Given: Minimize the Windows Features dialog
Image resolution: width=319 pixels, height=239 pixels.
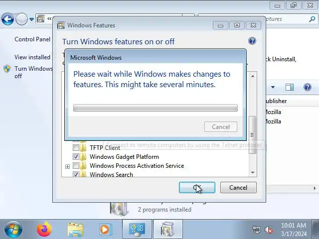Looking at the screenshot, I should (220, 25).
